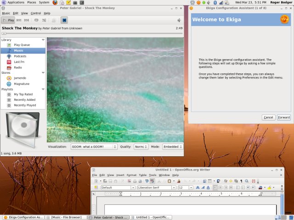Toggle Repeat in Rhythmbox toolbar
Viewport: 294px width, 220px height.
tap(36, 20)
